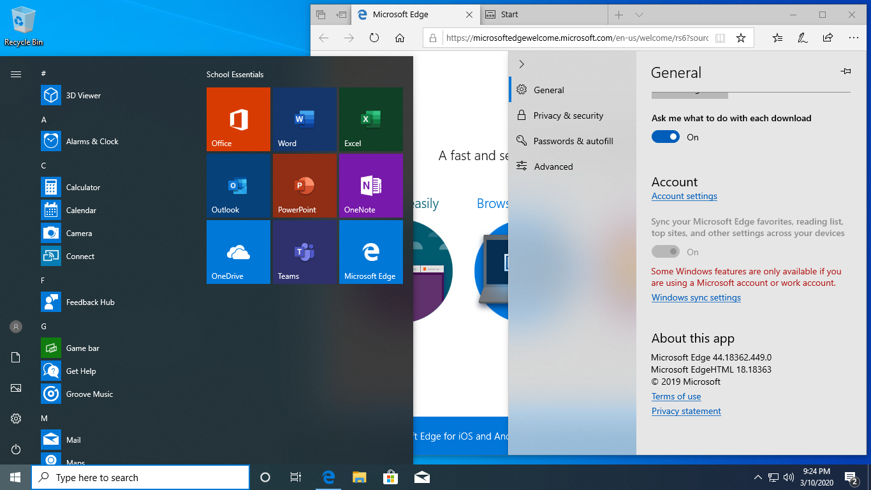Click the Edge address bar URL

click(577, 38)
